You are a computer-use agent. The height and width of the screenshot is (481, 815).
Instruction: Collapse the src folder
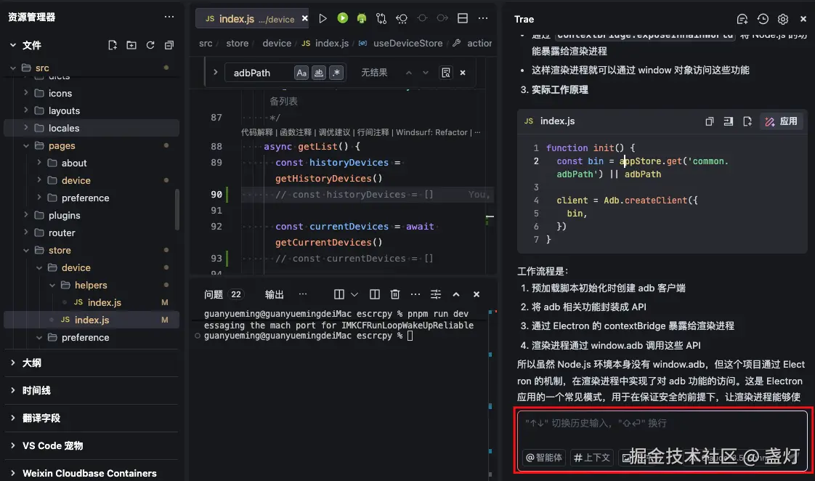coord(13,68)
